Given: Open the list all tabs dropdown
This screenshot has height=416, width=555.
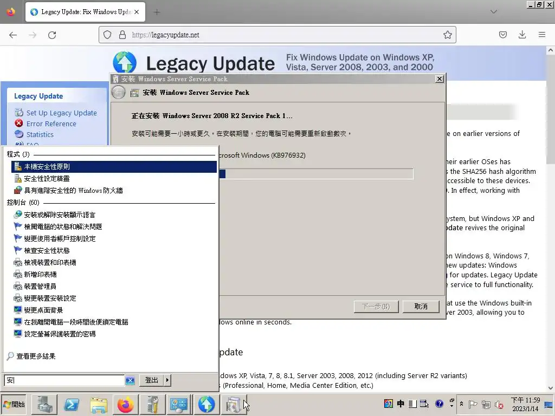Looking at the screenshot, I should tap(493, 12).
